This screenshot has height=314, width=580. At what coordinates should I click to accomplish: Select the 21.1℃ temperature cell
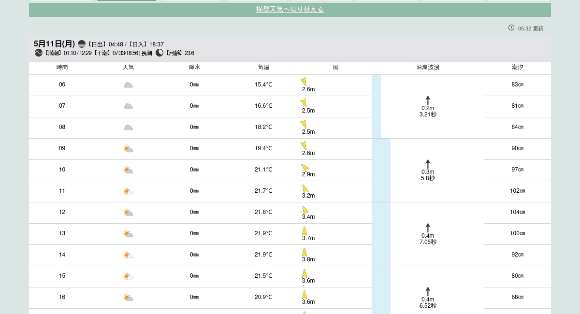point(263,170)
